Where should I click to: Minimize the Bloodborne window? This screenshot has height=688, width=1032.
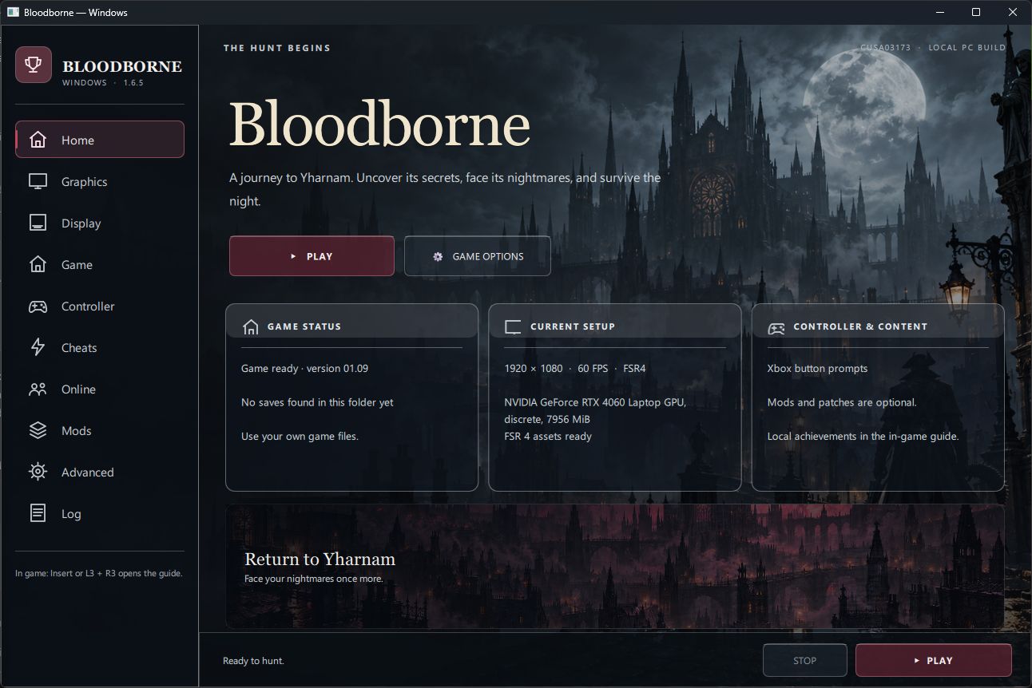pyautogui.click(x=939, y=12)
